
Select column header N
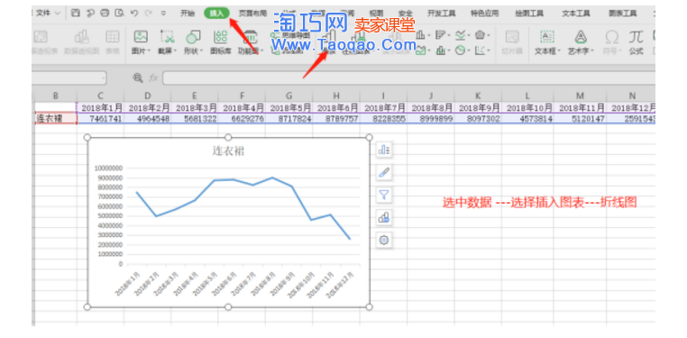(x=631, y=96)
